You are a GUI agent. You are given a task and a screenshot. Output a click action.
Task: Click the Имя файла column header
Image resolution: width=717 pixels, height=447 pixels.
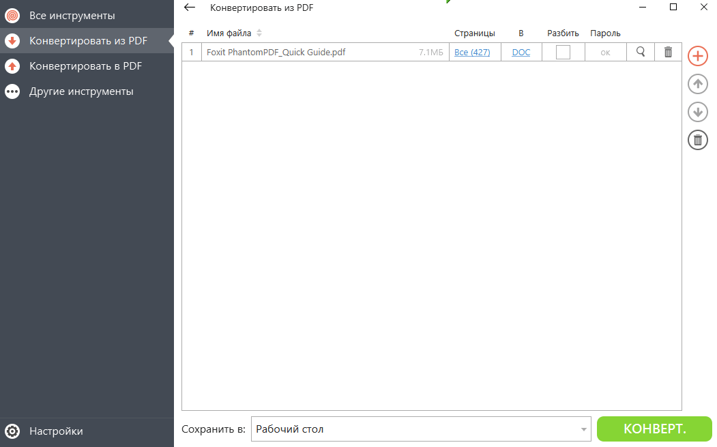(229, 33)
